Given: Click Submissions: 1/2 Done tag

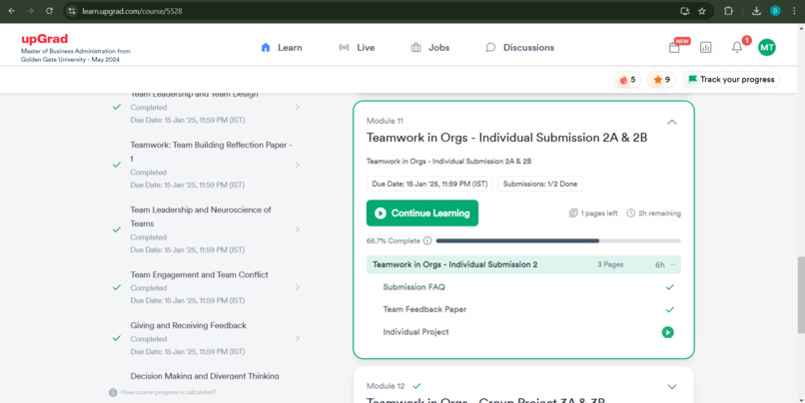Looking at the screenshot, I should point(540,184).
